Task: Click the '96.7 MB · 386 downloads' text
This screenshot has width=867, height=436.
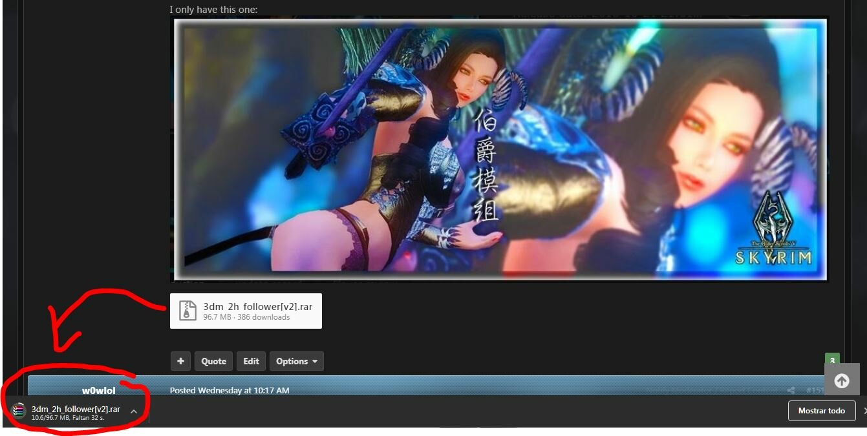Action: tap(246, 317)
